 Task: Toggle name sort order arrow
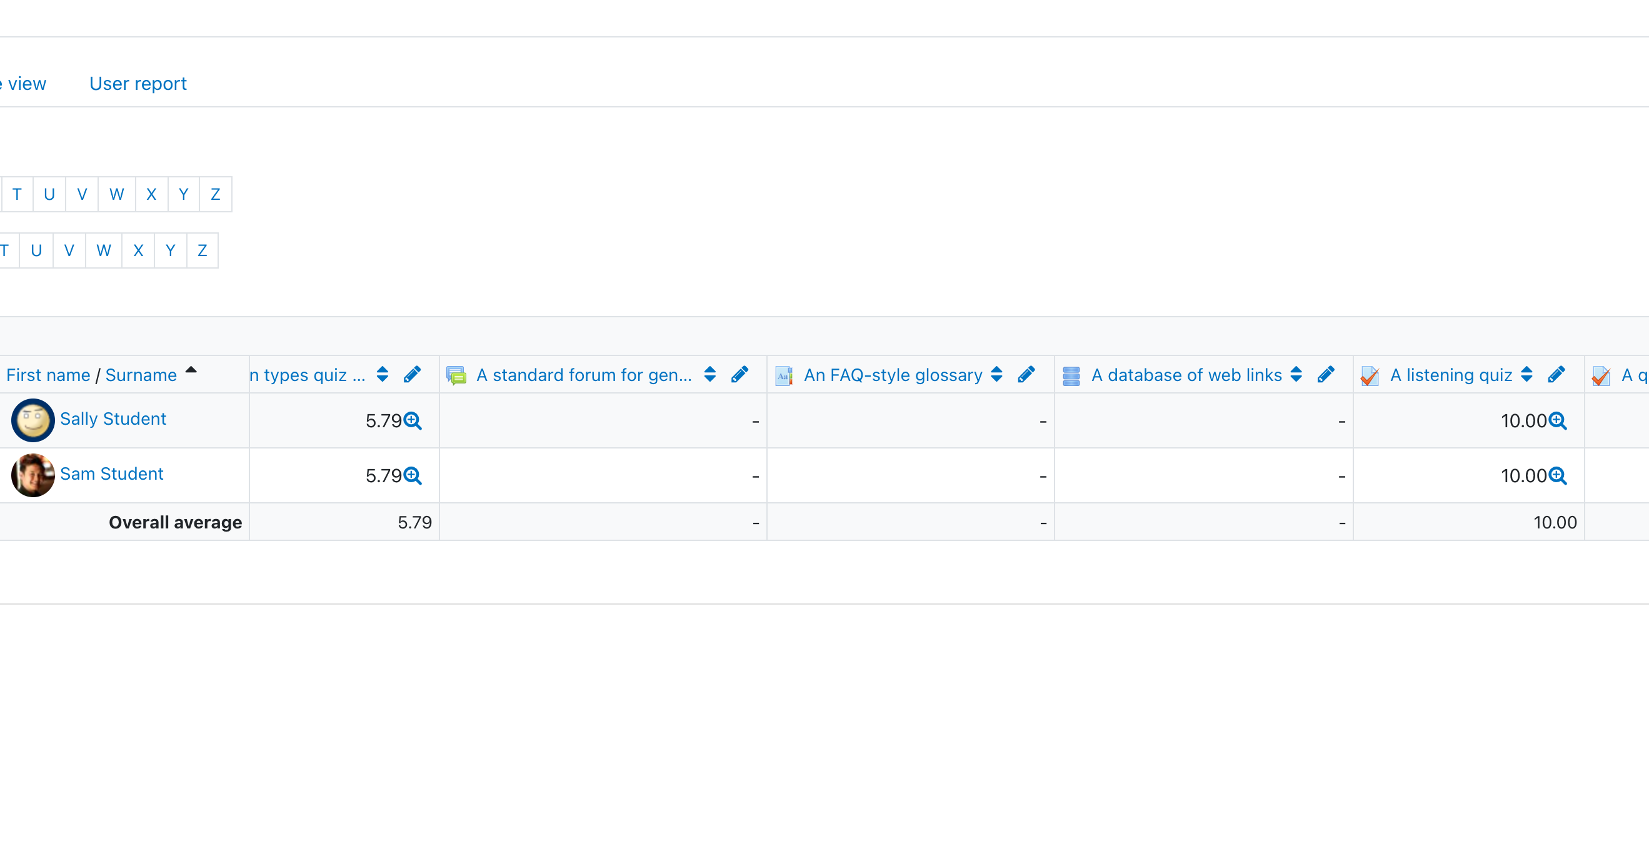[191, 370]
